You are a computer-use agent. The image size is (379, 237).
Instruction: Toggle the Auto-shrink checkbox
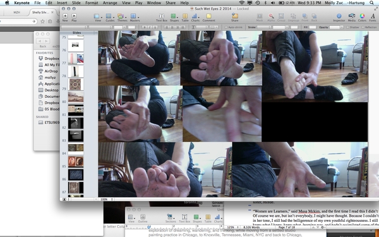pyautogui.click(x=226, y=27)
